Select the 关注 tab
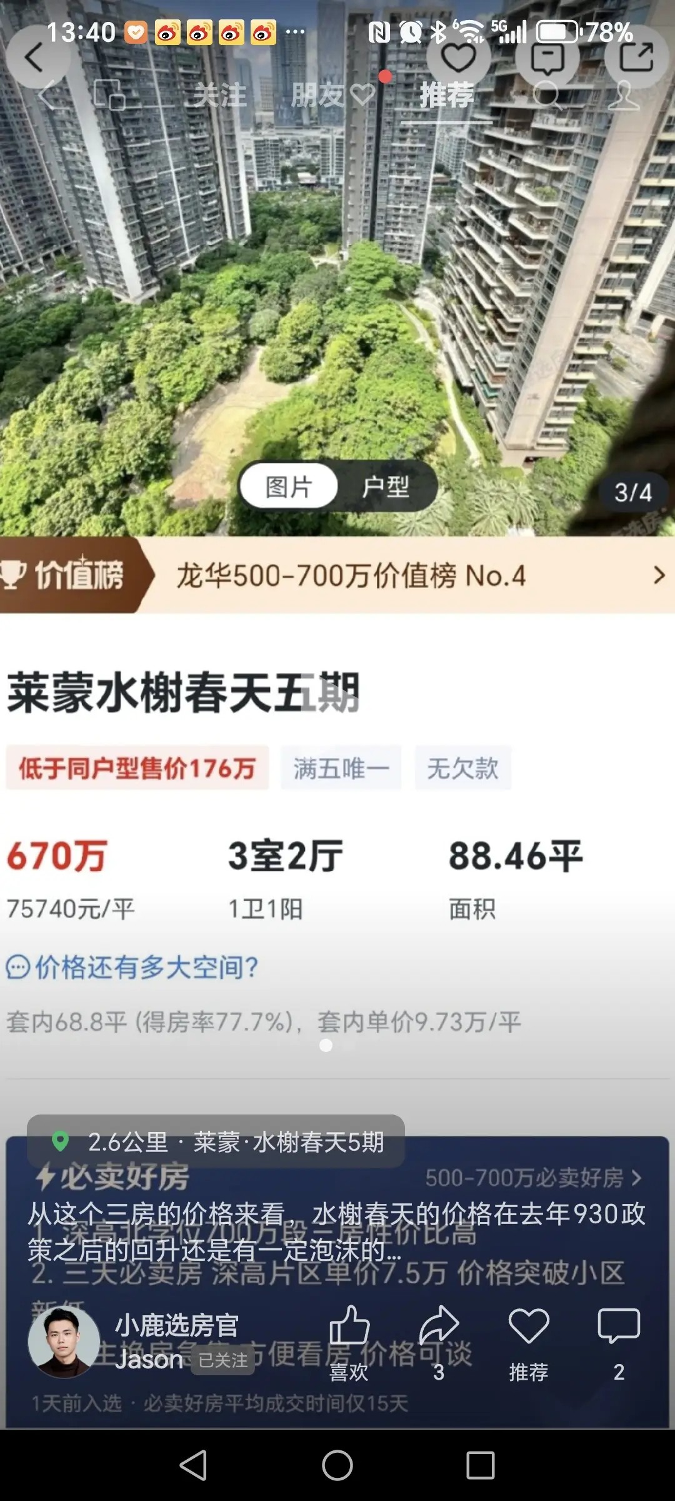675x1501 pixels. (219, 96)
